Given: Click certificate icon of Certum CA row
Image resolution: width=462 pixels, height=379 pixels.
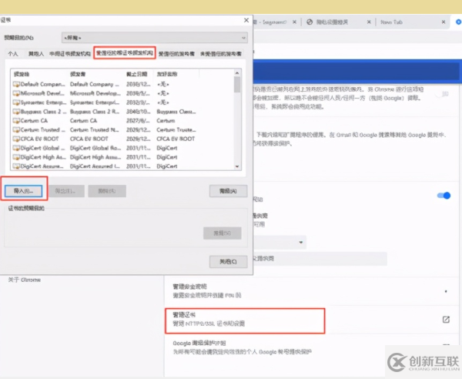Looking at the screenshot, I should tap(16, 120).
